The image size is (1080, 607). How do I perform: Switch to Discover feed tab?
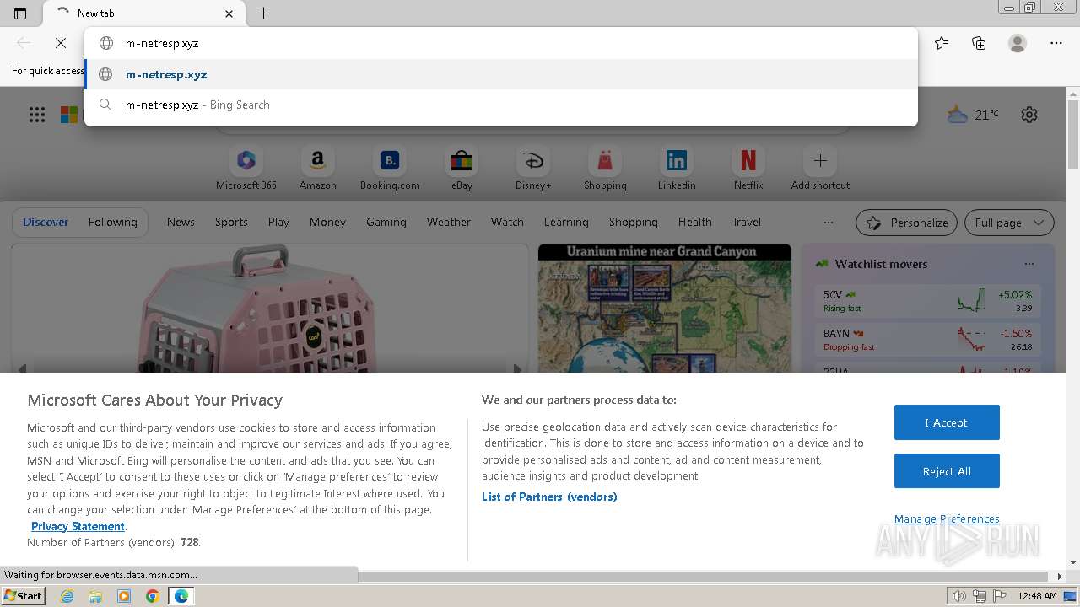(46, 222)
